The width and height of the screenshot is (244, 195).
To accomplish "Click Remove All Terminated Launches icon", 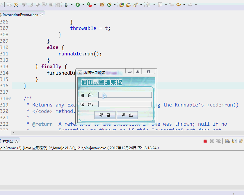I will (x=218, y=141).
